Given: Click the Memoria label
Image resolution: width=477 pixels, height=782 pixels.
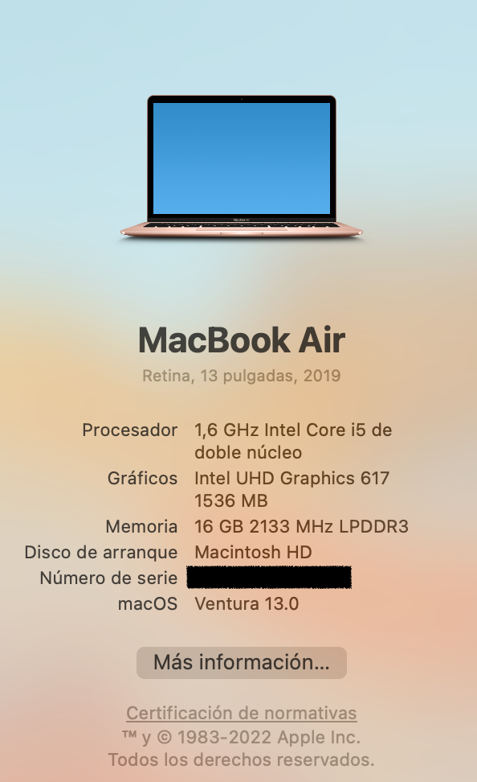Looking at the screenshot, I should point(141,526).
